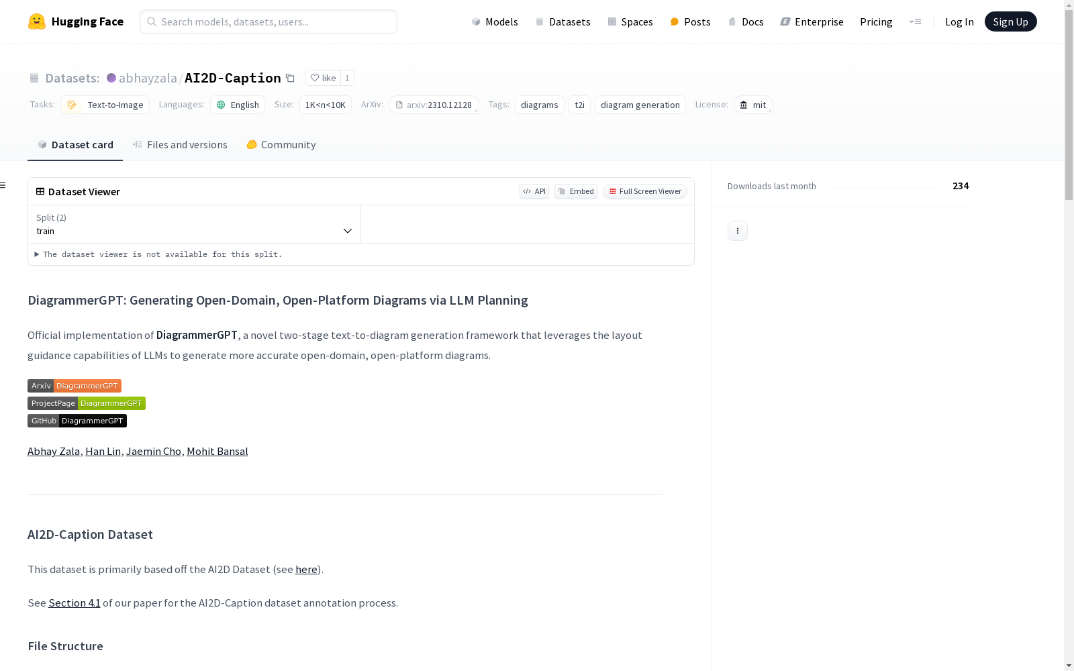Screen dimensions: 1074x671
Task: Open the arxiv:2310.12128 paper tag
Action: [x=434, y=105]
